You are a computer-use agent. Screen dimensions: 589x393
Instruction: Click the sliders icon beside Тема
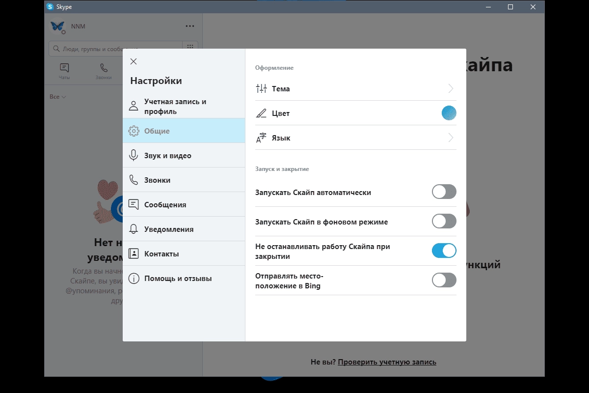[261, 89]
